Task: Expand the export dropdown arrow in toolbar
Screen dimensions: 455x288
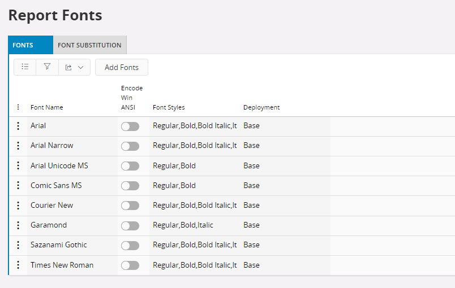Action: 80,68
